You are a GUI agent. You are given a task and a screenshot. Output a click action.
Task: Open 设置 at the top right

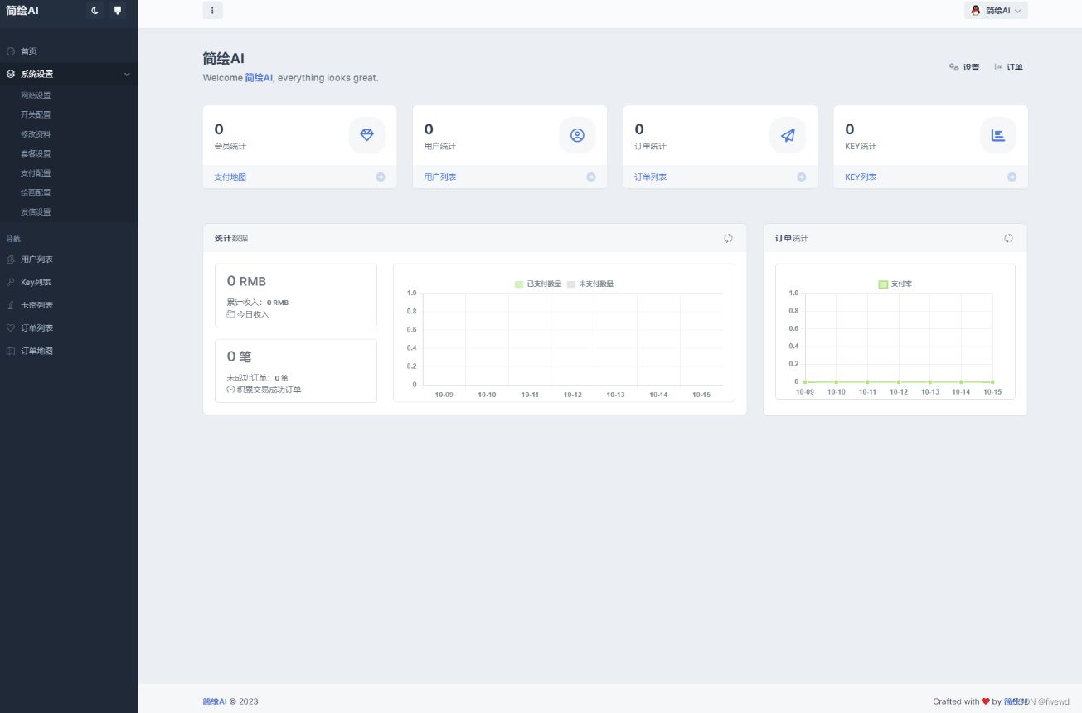(964, 67)
